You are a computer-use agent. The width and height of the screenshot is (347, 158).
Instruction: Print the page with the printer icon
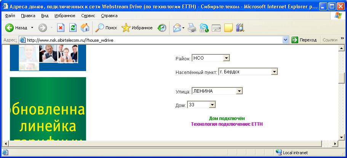192,28
